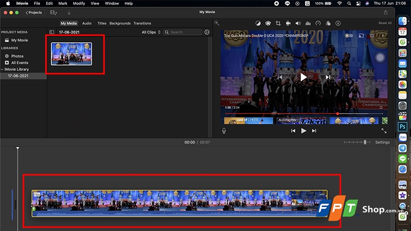This screenshot has width=411, height=231.
Task: Select the 17-06-2021 event
Action: click(18, 76)
